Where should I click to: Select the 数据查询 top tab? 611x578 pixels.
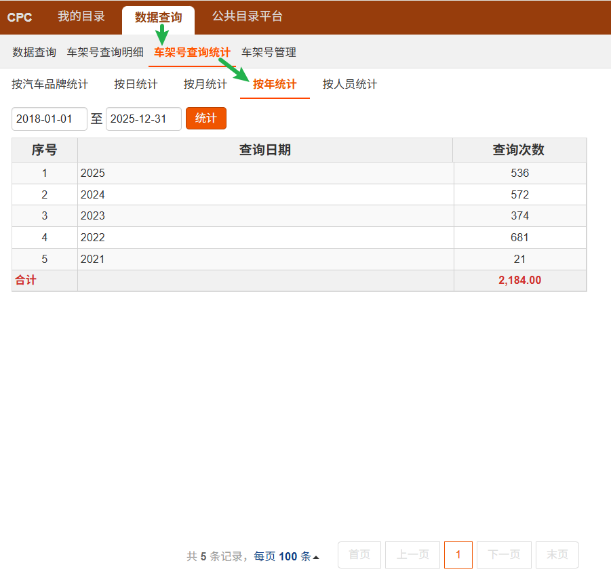[x=158, y=18]
